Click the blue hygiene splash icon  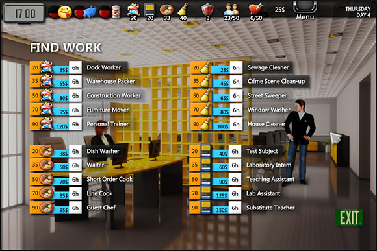pos(90,12)
